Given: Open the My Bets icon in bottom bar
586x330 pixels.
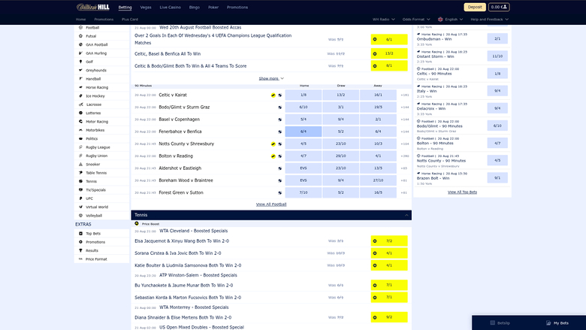Looking at the screenshot, I should (x=548, y=323).
